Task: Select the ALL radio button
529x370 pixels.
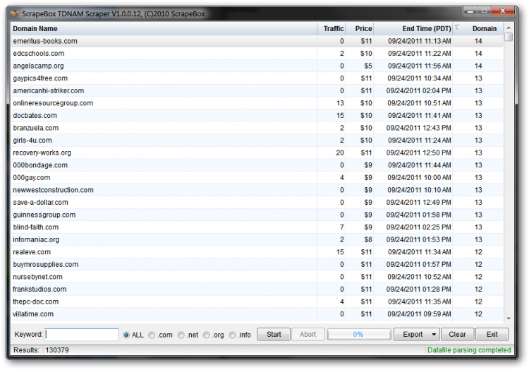Action: [x=127, y=335]
